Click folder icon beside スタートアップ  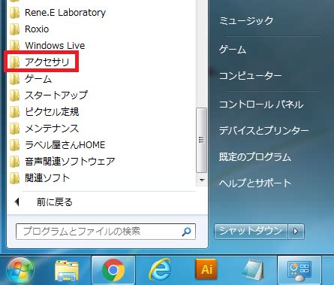14,96
